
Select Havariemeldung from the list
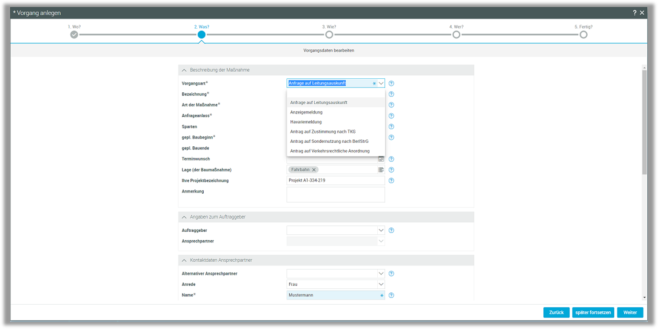tap(306, 122)
